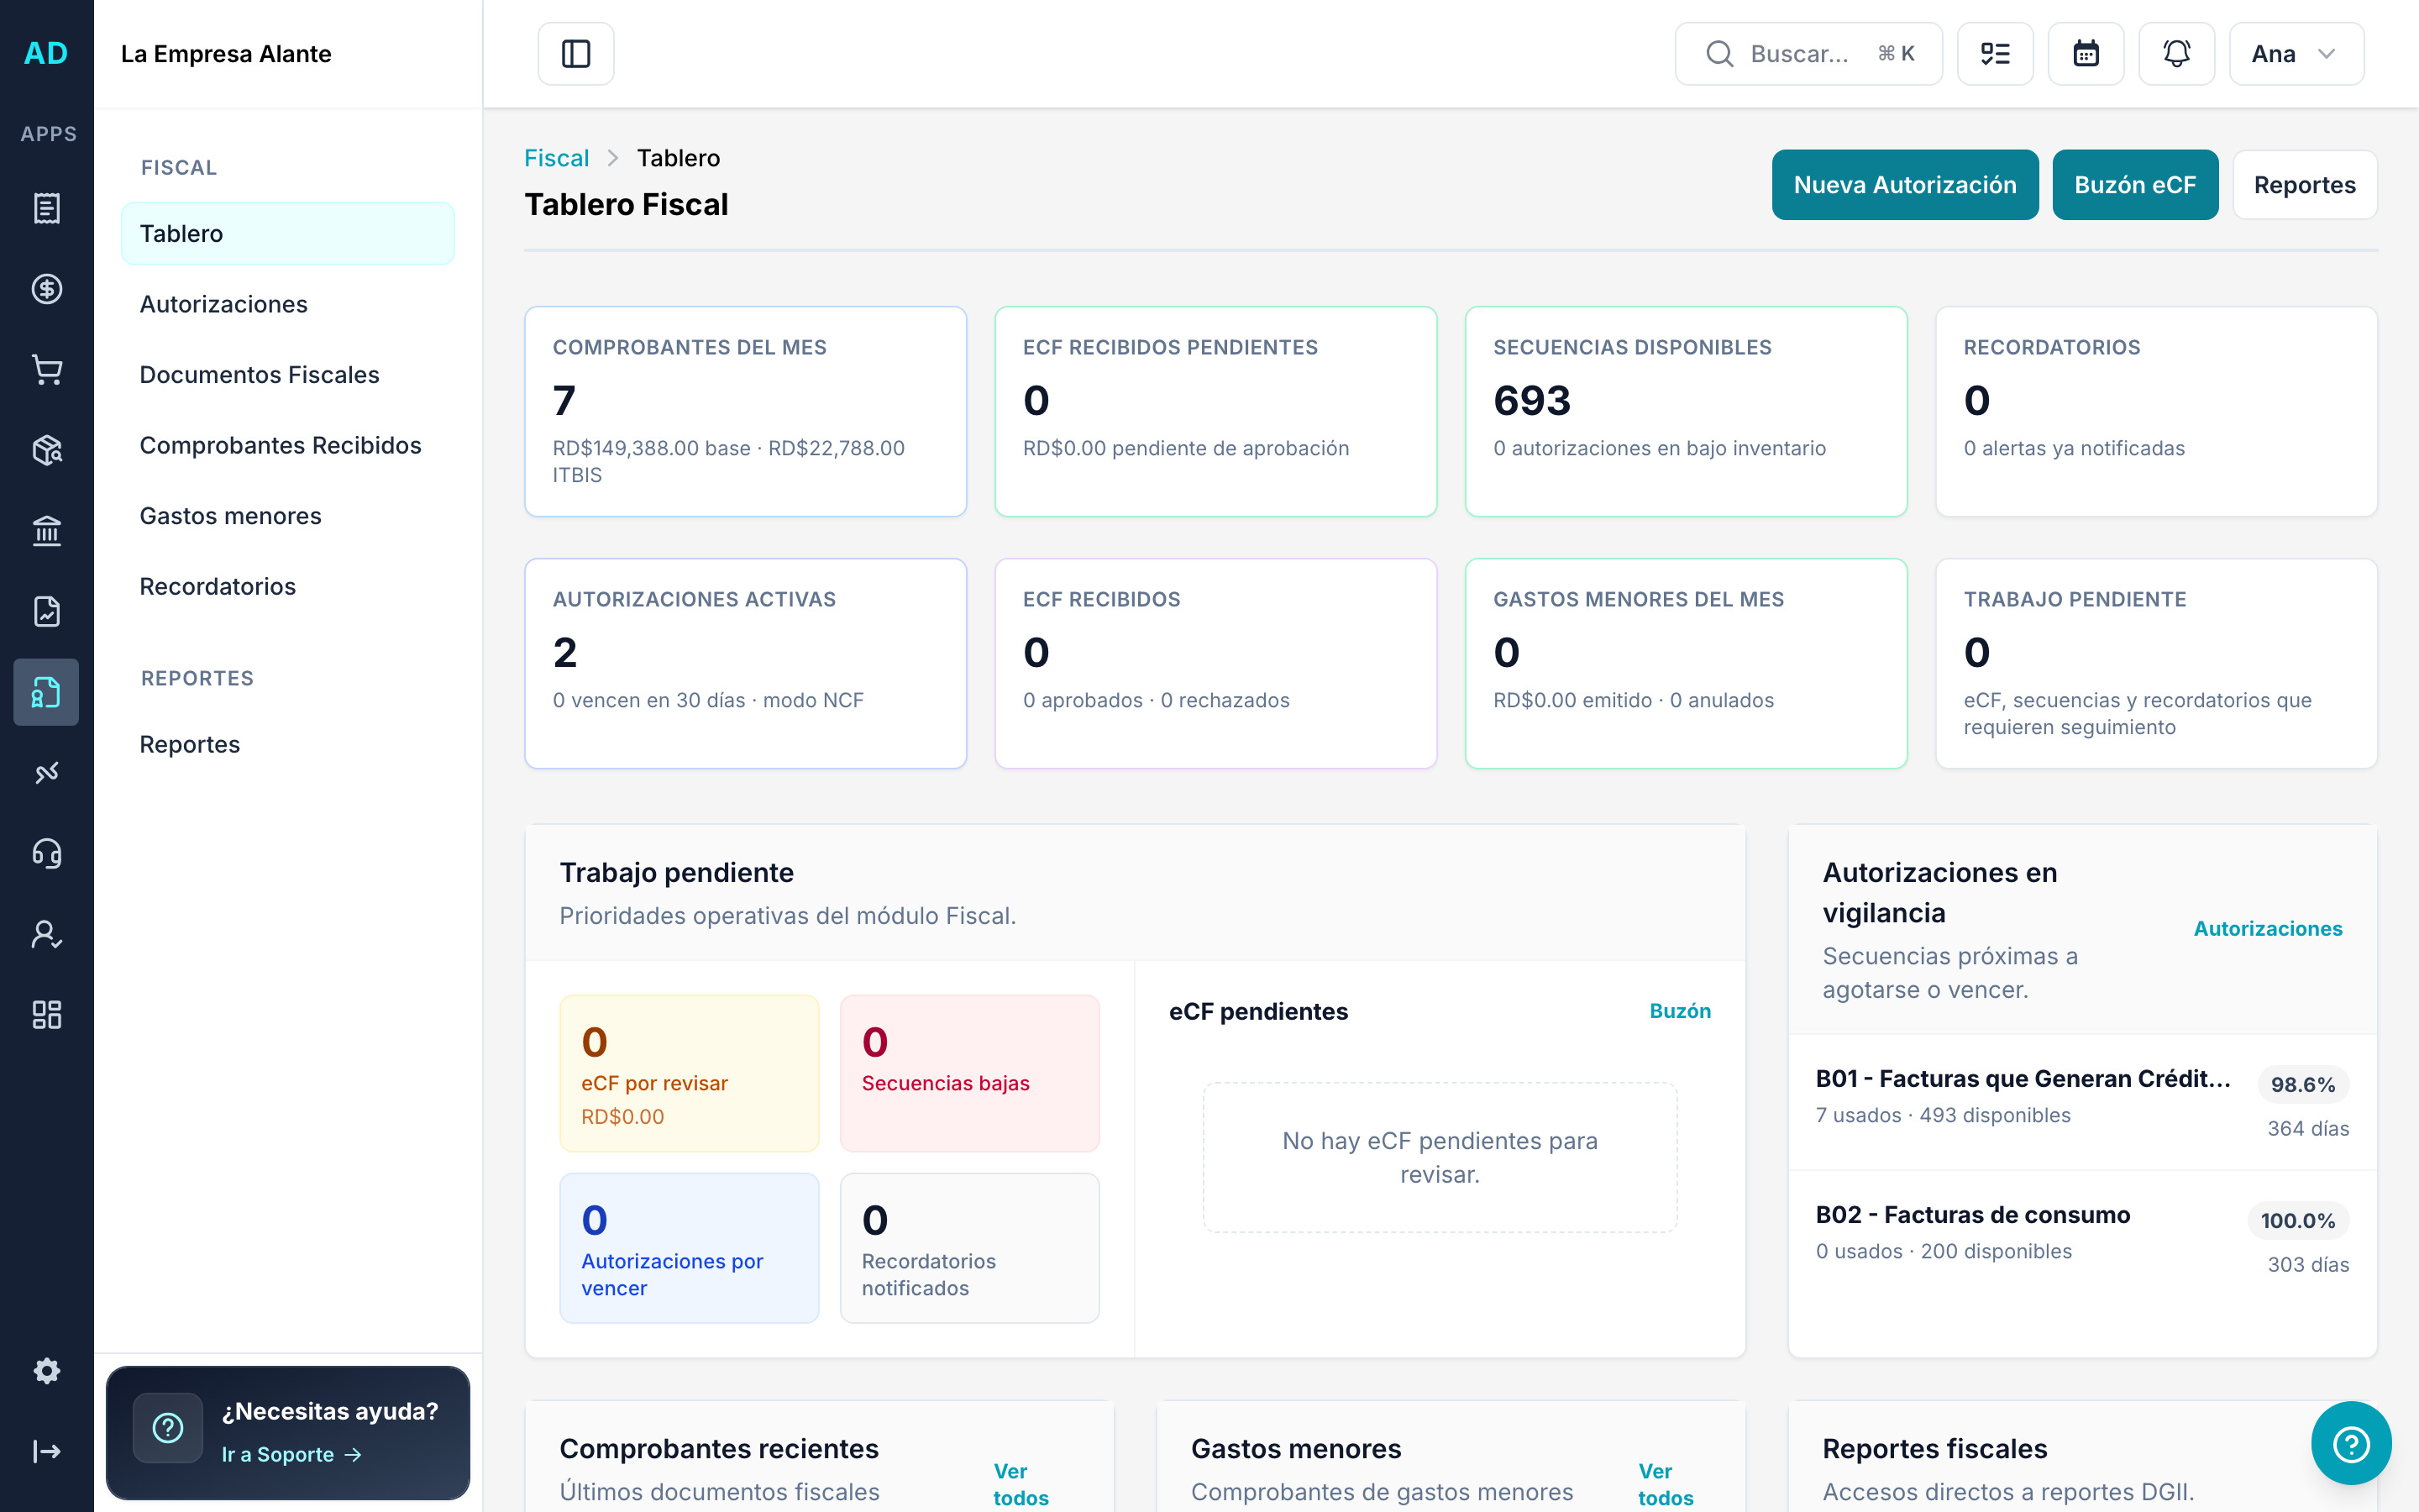Follow the Ir a Soporte link
Image resolution: width=2419 pixels, height=1512 pixels.
tap(291, 1454)
